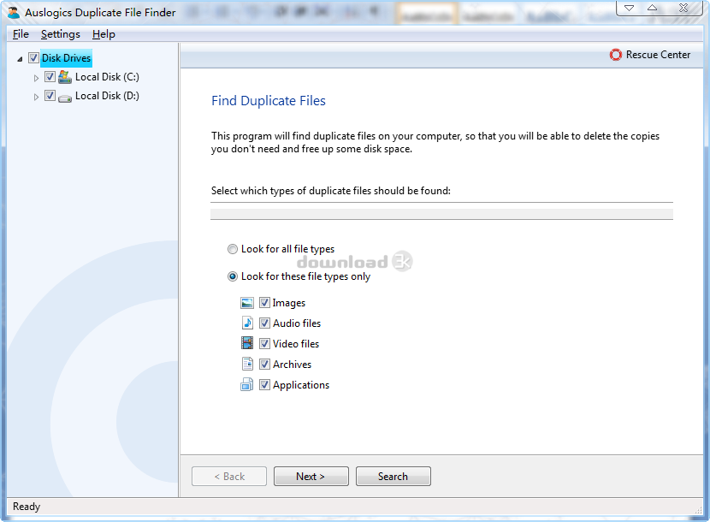Screen dimensions: 710x522
Task: Uncheck the Applications checkbox
Action: point(264,385)
